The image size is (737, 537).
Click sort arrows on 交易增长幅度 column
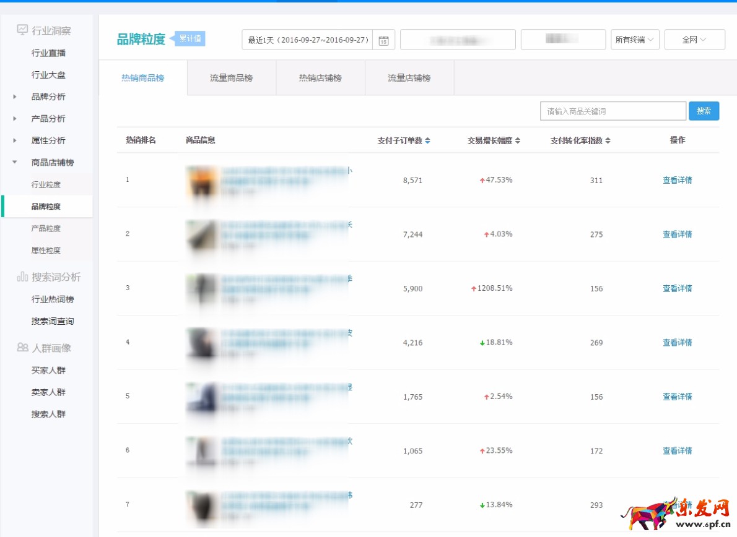pyautogui.click(x=518, y=141)
